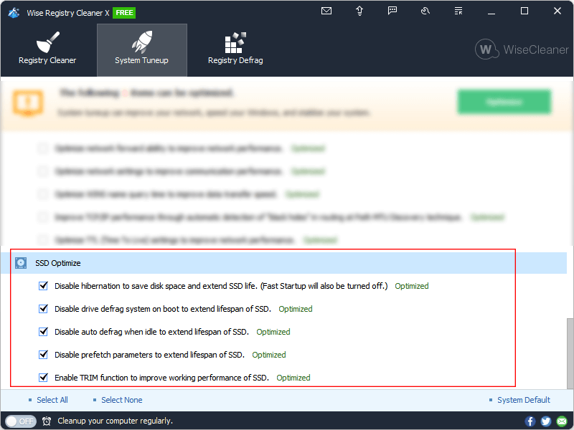Image resolution: width=574 pixels, height=430 pixels.
Task: Uncheck Disable drive defrag on boot checkbox
Action: tap(43, 309)
